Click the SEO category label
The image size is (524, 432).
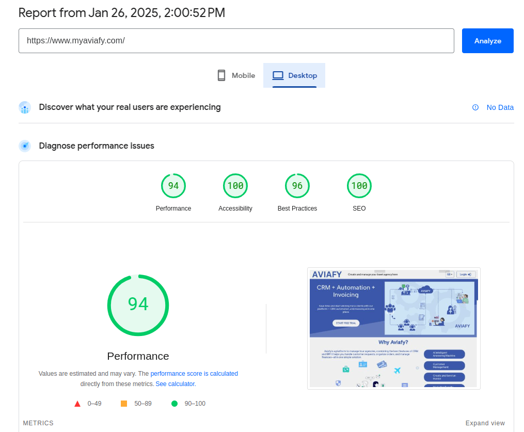pos(359,209)
